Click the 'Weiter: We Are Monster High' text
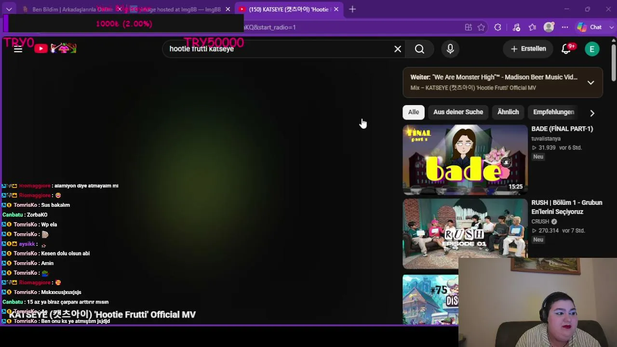617x347 pixels. 494,77
